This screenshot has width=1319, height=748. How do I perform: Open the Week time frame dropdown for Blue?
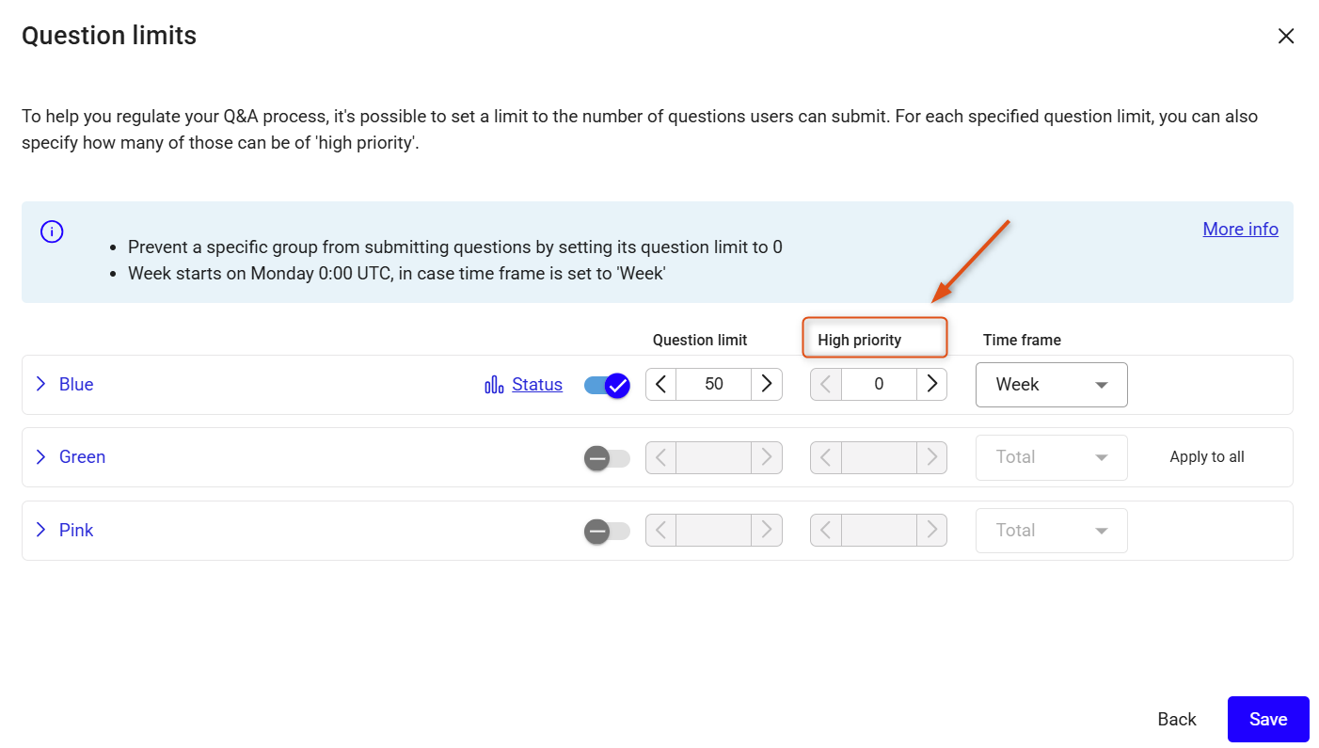click(1052, 385)
